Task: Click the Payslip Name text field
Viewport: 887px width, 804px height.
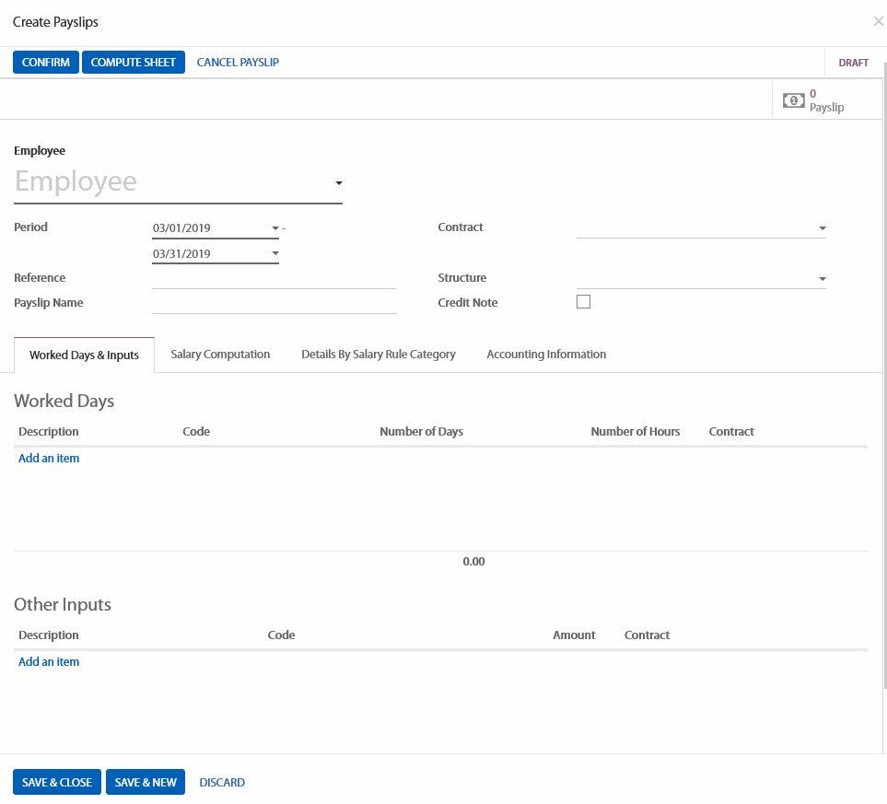Action: [274, 303]
